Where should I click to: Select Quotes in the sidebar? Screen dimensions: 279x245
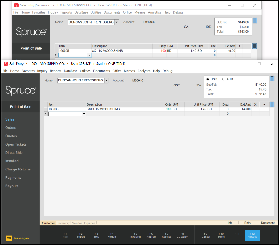[11, 136]
